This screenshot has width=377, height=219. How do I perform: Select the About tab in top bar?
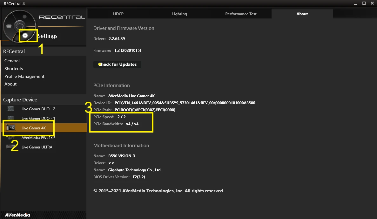(302, 14)
